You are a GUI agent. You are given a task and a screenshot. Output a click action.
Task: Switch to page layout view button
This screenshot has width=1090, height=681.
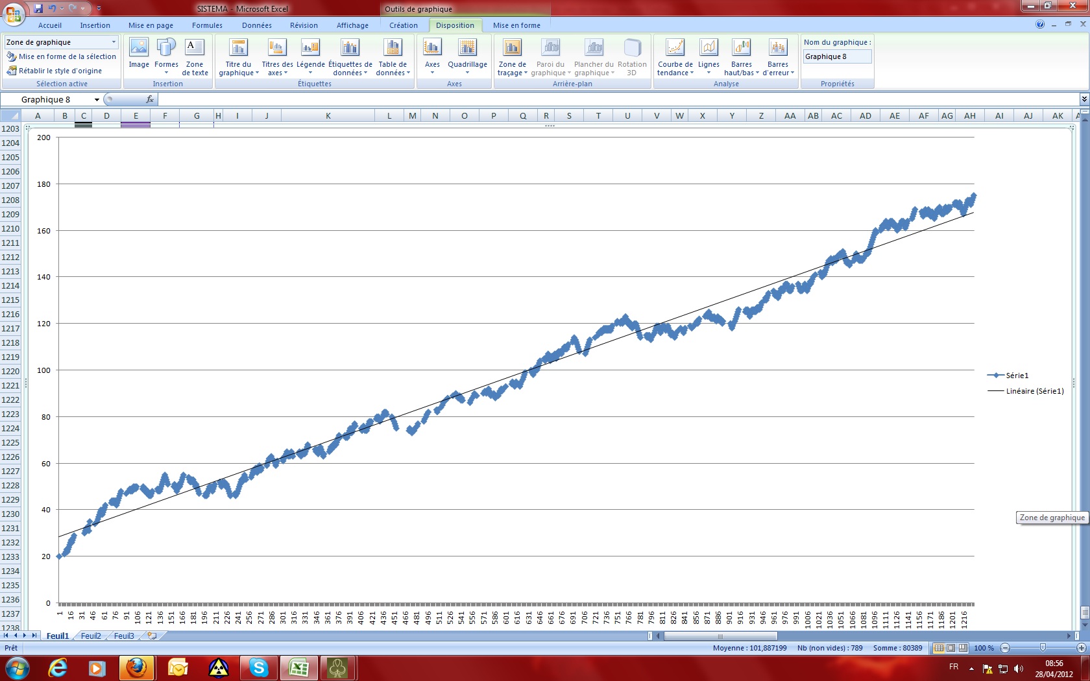[x=951, y=648]
